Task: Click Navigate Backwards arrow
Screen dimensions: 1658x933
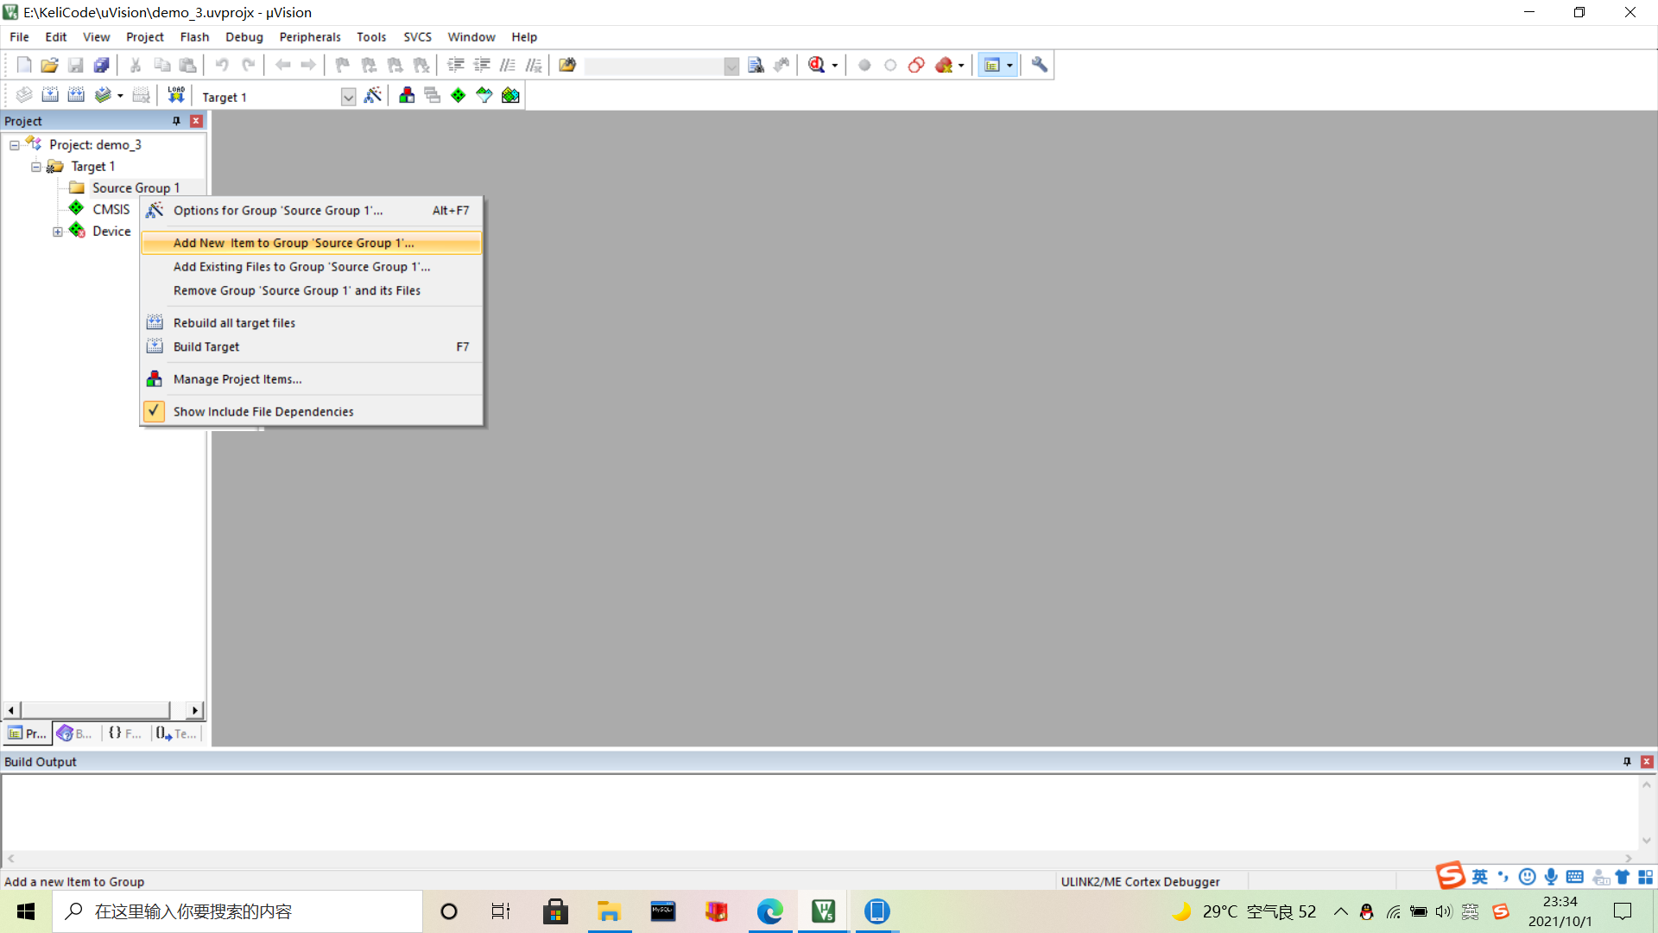Action: coord(282,65)
